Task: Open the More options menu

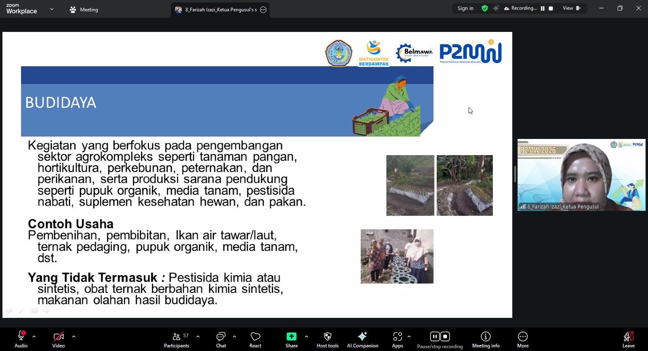Action: click(522, 340)
